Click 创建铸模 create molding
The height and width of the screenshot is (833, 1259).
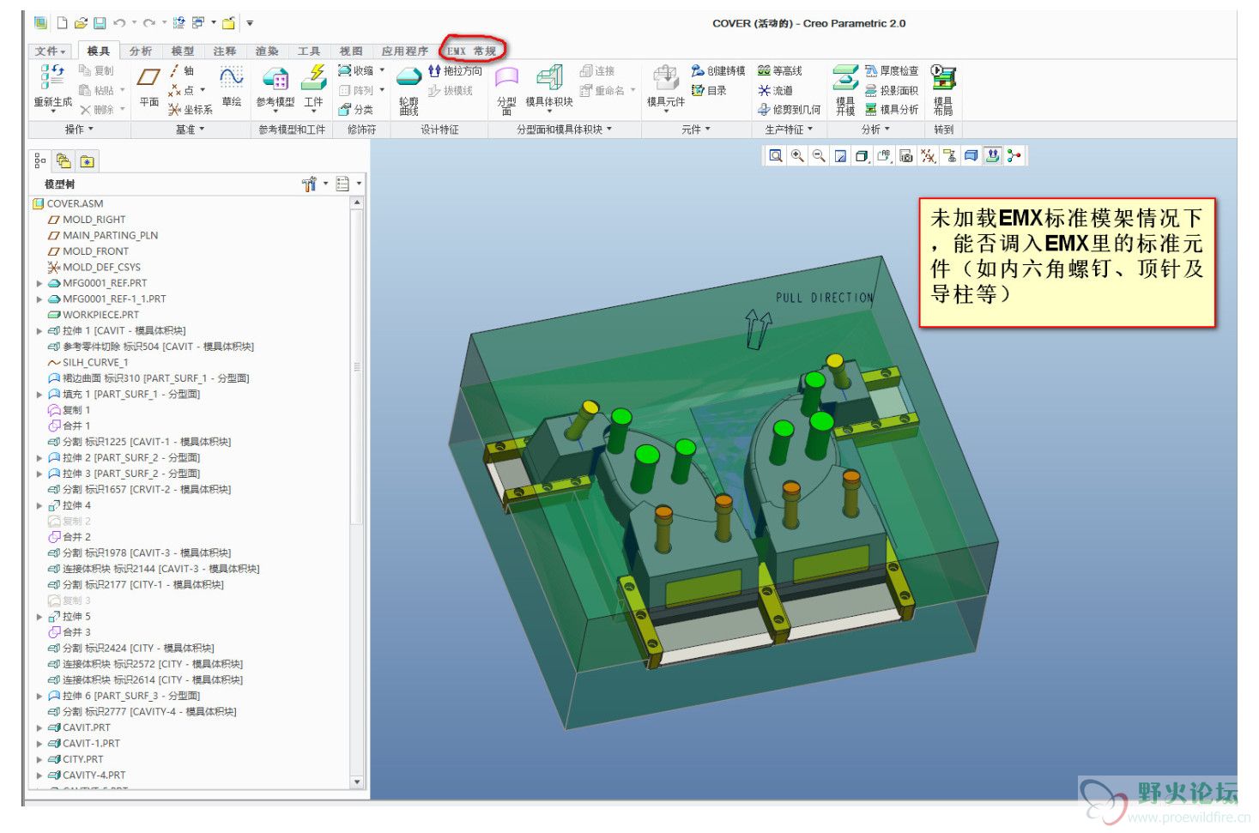718,71
